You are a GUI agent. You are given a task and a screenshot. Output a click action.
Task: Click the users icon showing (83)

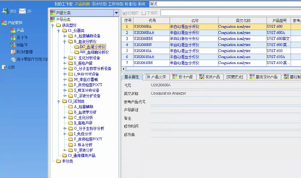5,11
